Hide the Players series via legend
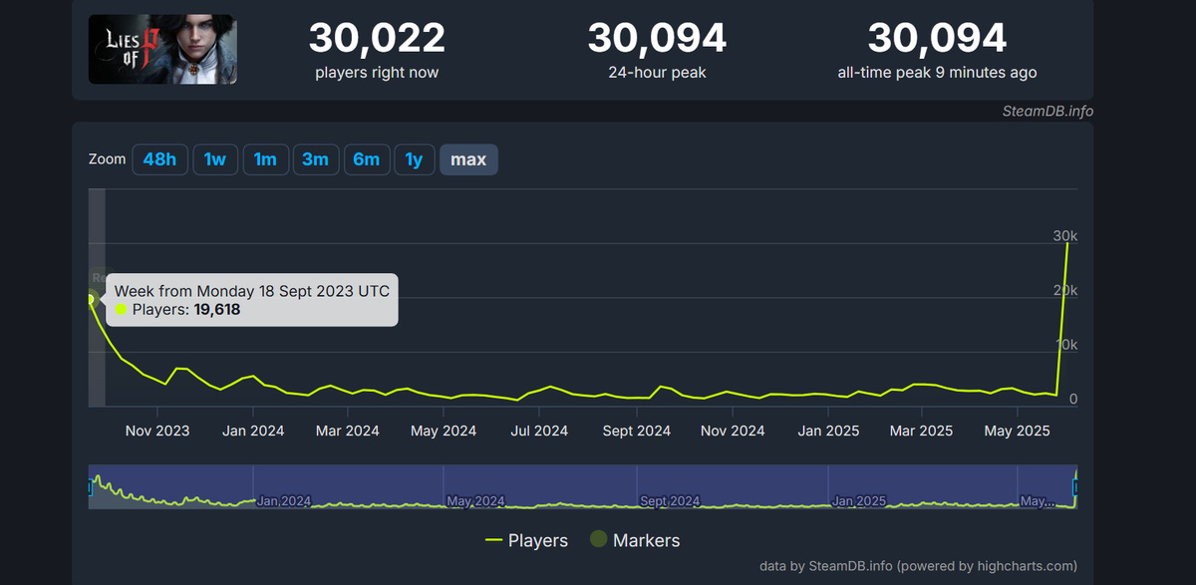 (536, 540)
